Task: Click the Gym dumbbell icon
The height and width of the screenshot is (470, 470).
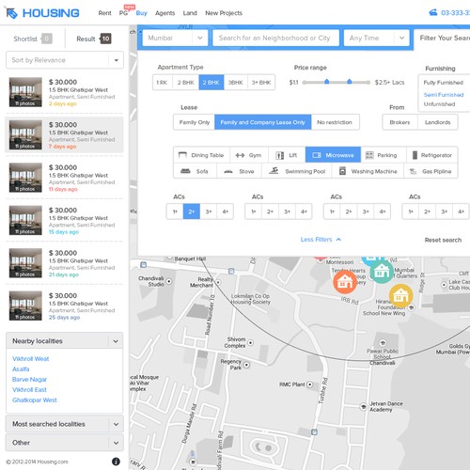Action: 240,155
